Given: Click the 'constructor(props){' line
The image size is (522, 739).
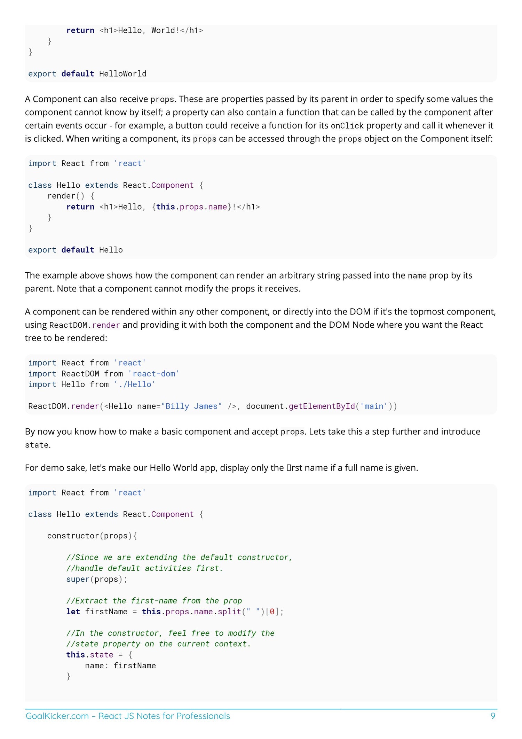Looking at the screenshot, I should click(x=92, y=536).
